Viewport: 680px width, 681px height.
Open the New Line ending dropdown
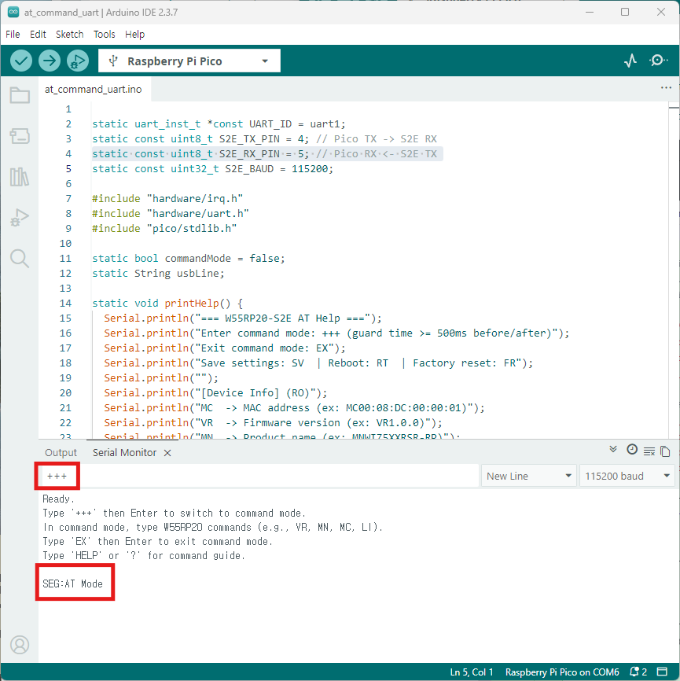click(x=528, y=476)
